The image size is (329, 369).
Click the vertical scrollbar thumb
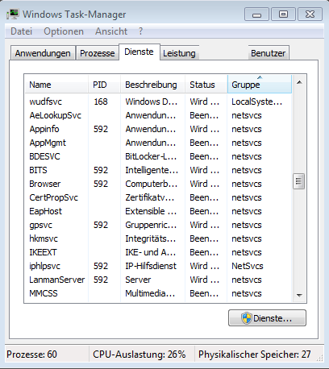pyautogui.click(x=298, y=181)
